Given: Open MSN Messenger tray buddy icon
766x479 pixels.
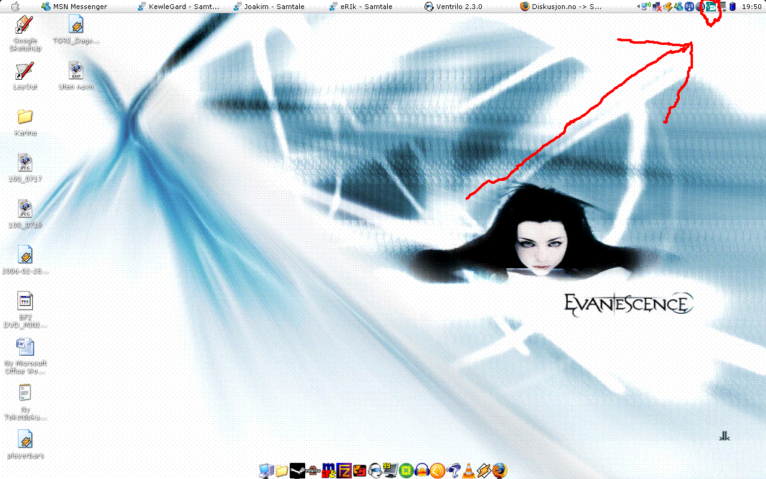Looking at the screenshot, I should tap(679, 7).
